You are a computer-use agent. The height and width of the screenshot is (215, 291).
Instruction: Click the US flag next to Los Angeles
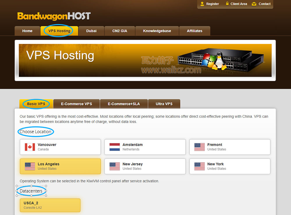point(30,166)
